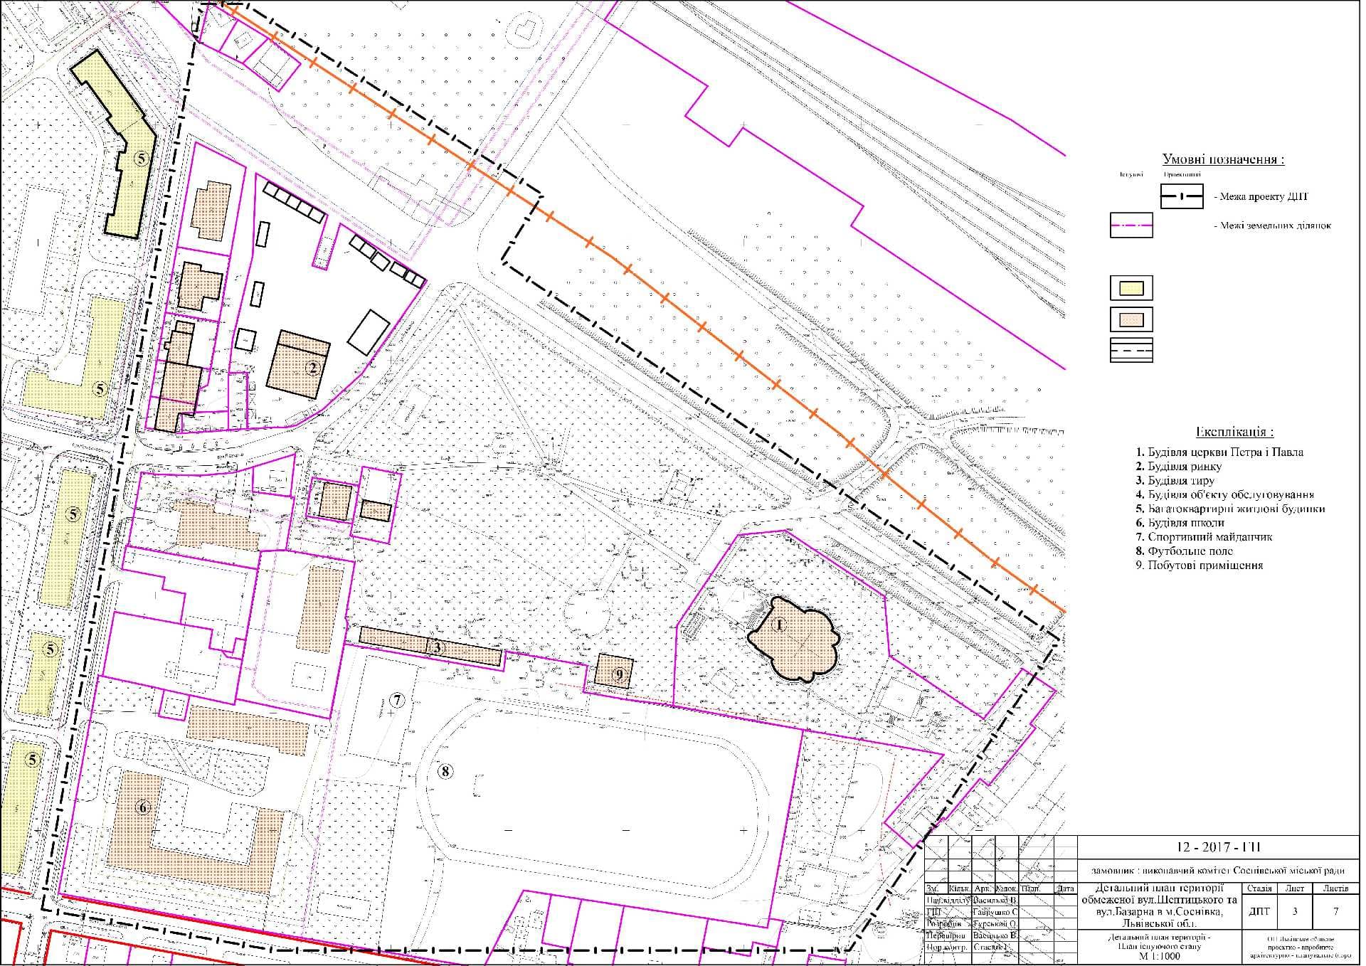Click 'Футбольне поле' list entry
This screenshot has width=1366, height=966.
pos(1184,551)
